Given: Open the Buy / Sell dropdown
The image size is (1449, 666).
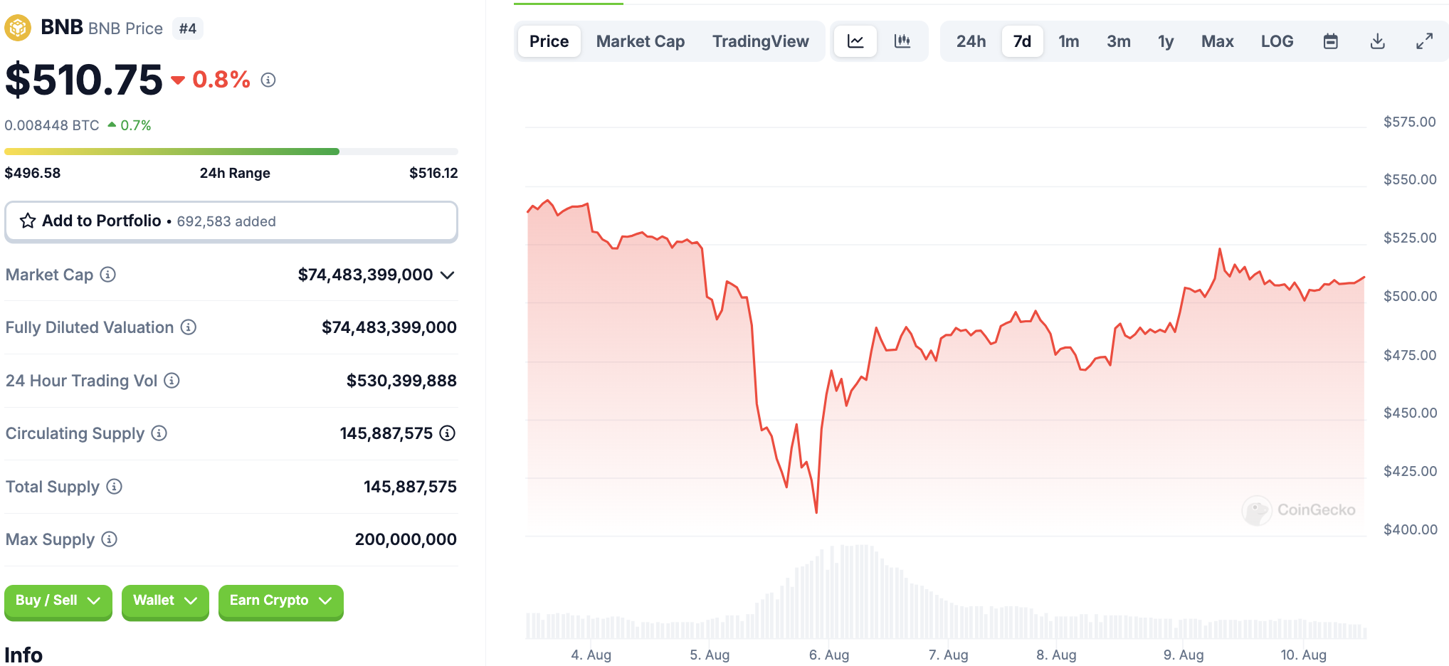Looking at the screenshot, I should 58,601.
